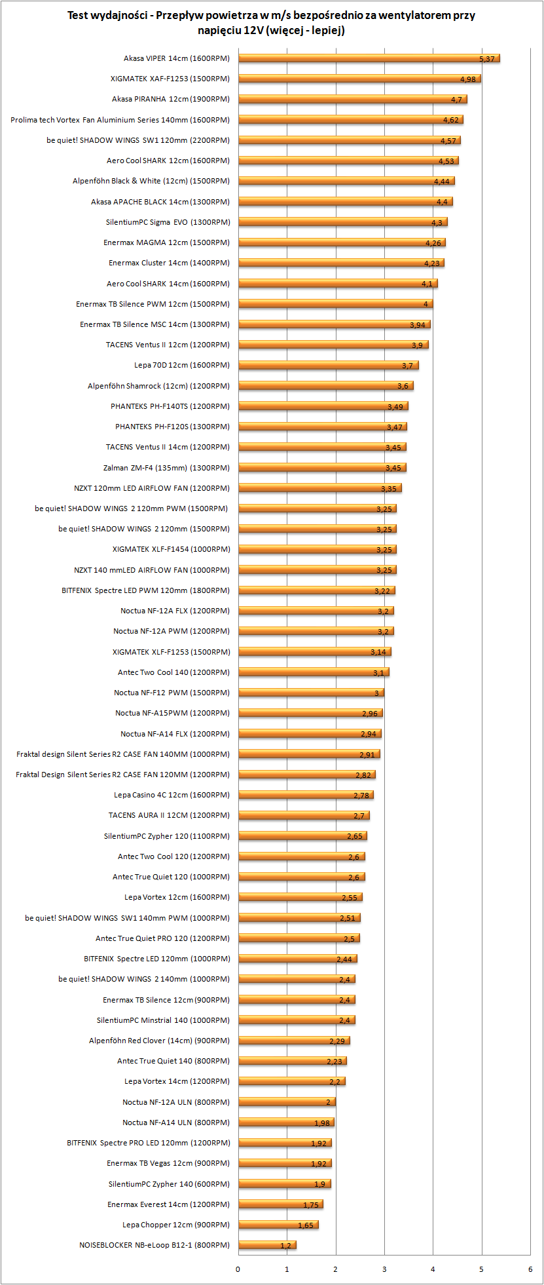Click the Noctua NF-F12 PWM label

[x=172, y=693]
